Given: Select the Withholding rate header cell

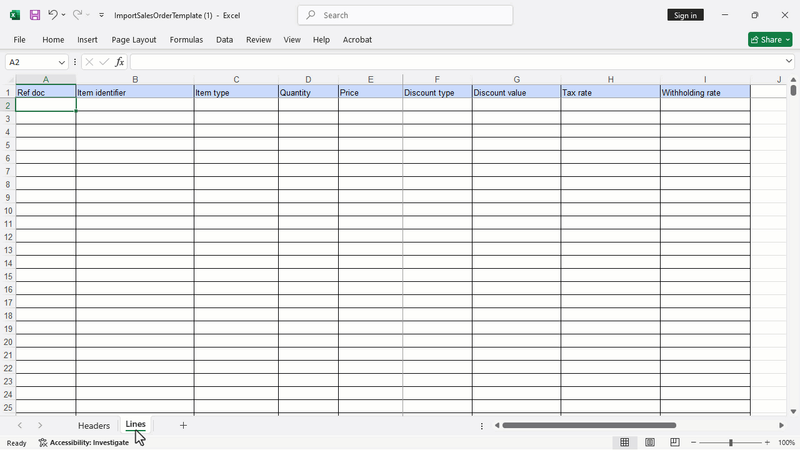Looking at the screenshot, I should point(705,92).
